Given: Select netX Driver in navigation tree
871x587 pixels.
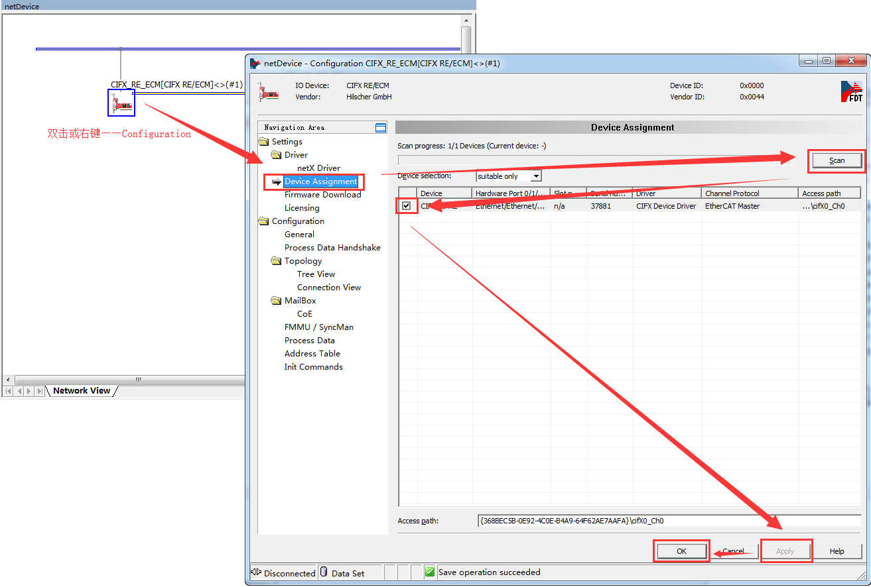Looking at the screenshot, I should (x=318, y=168).
